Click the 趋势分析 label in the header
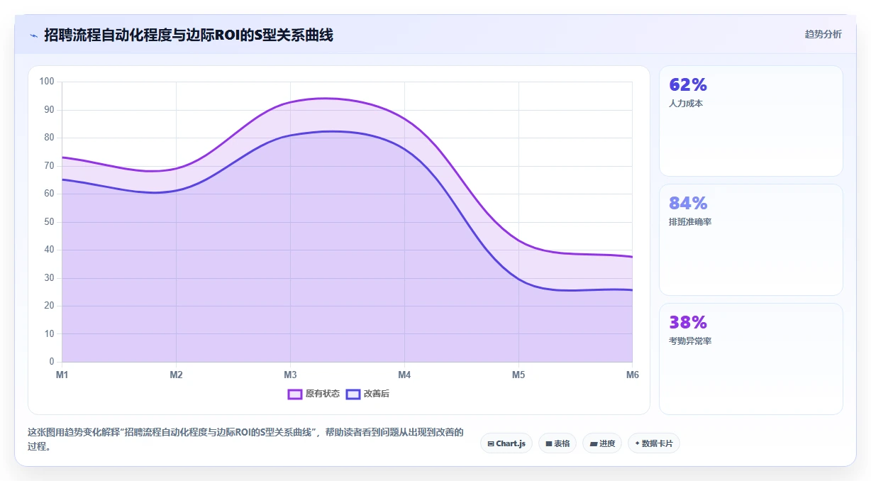Screen dimensions: 871x481 [823, 34]
